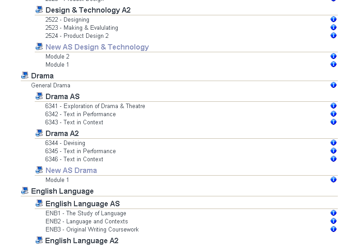Screen dimensions: 350x245
Task: Open info for Module 2 under Design & Technology
Action: (x=333, y=56)
